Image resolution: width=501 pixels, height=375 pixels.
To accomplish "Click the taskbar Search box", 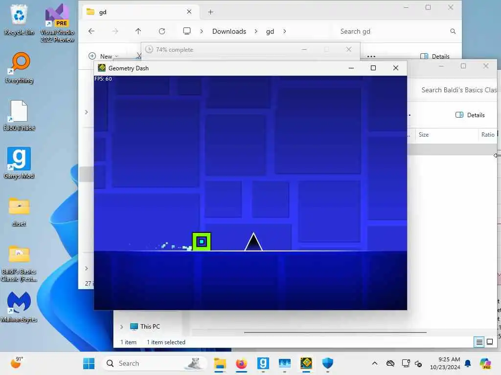I will [154, 363].
